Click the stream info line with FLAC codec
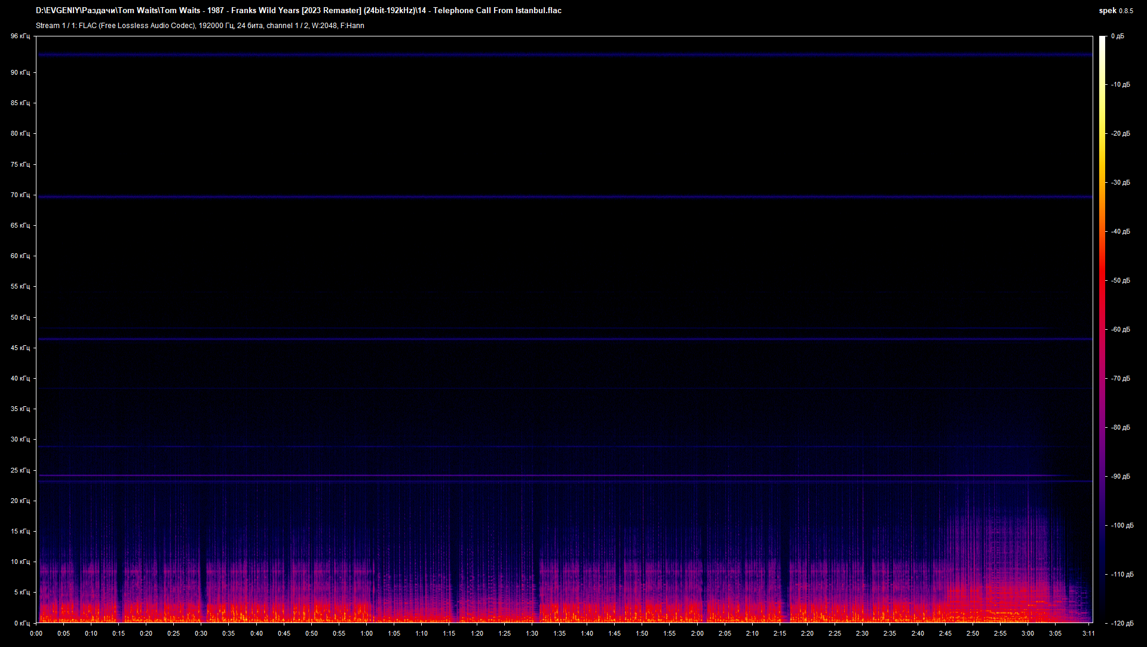The image size is (1147, 647). 200,26
